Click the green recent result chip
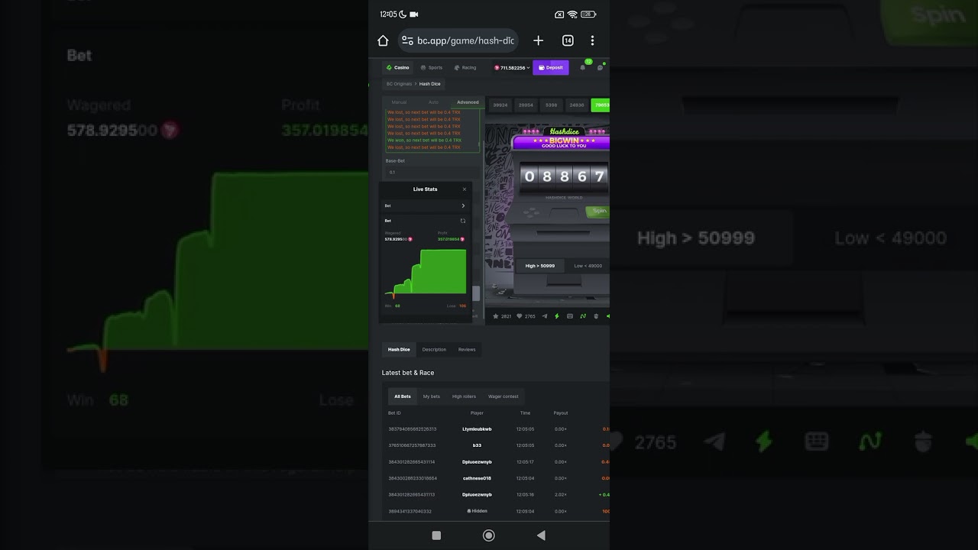The height and width of the screenshot is (550, 978). click(601, 105)
